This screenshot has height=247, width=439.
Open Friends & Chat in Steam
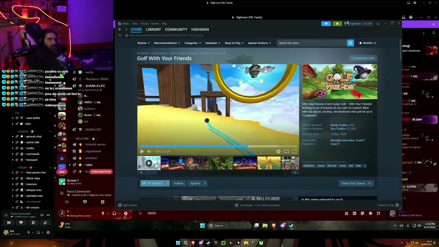(x=388, y=205)
